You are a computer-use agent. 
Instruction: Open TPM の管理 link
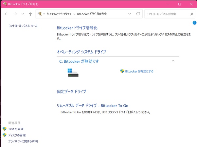[x=16, y=129]
